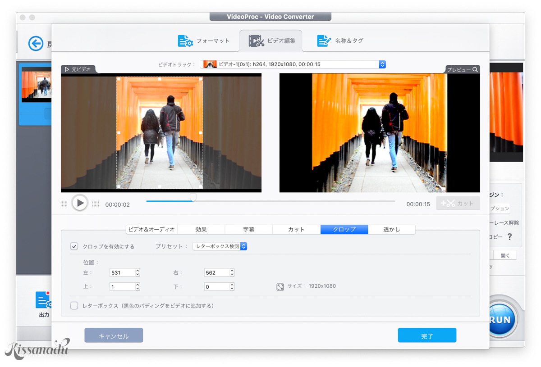Click the 完了 confirm button

point(426,335)
